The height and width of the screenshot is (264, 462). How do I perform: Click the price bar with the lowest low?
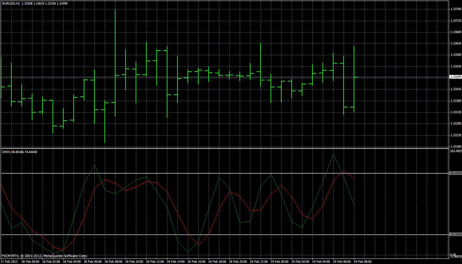[105, 122]
